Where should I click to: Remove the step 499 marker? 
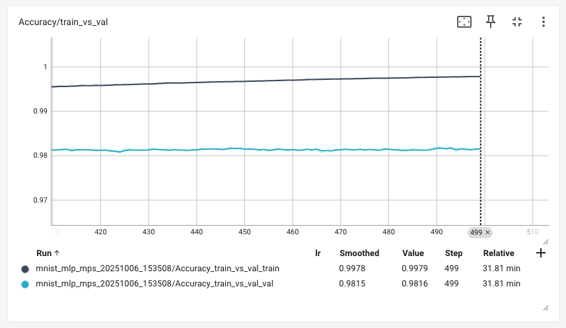click(x=488, y=232)
